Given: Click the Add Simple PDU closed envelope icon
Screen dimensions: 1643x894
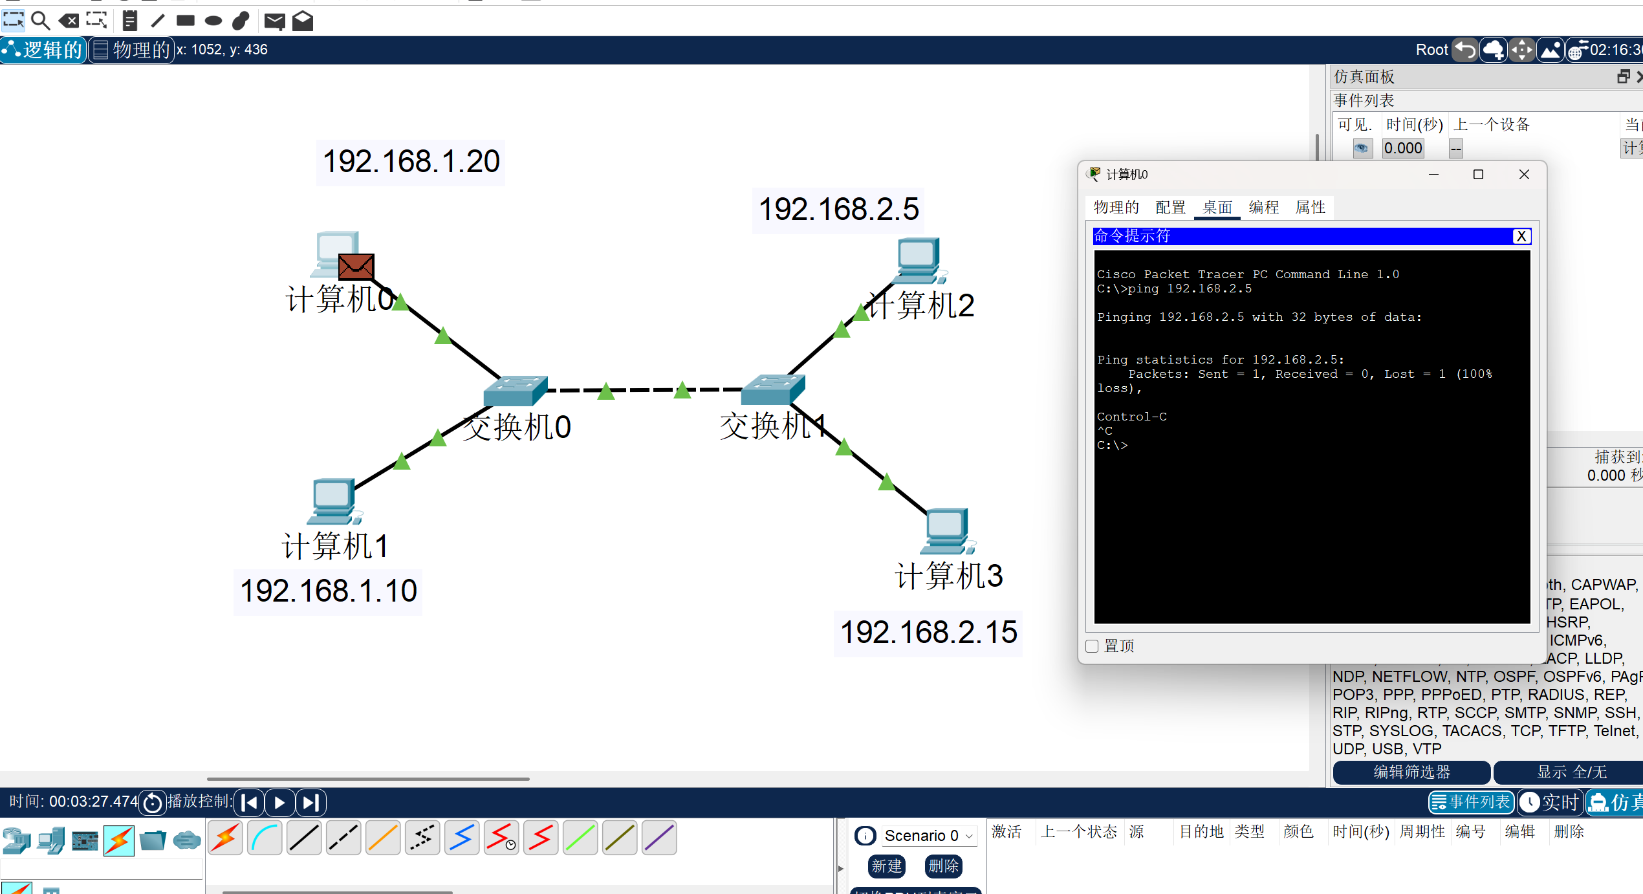Looking at the screenshot, I should (274, 21).
